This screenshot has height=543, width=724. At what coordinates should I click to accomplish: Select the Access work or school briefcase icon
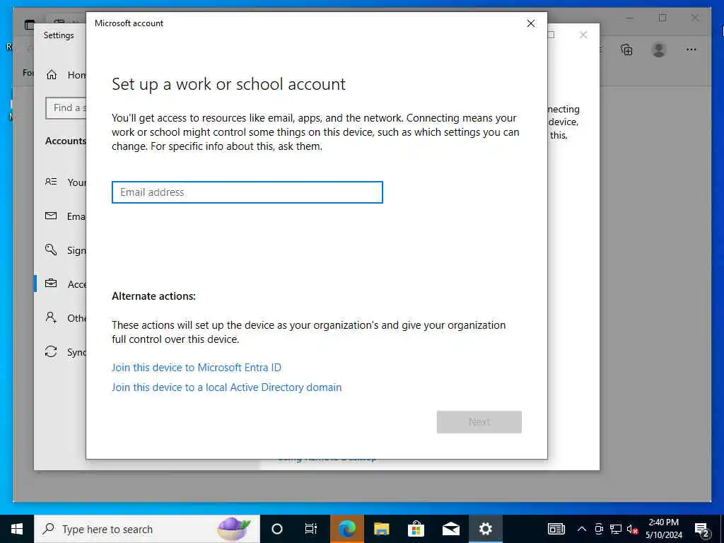(51, 284)
